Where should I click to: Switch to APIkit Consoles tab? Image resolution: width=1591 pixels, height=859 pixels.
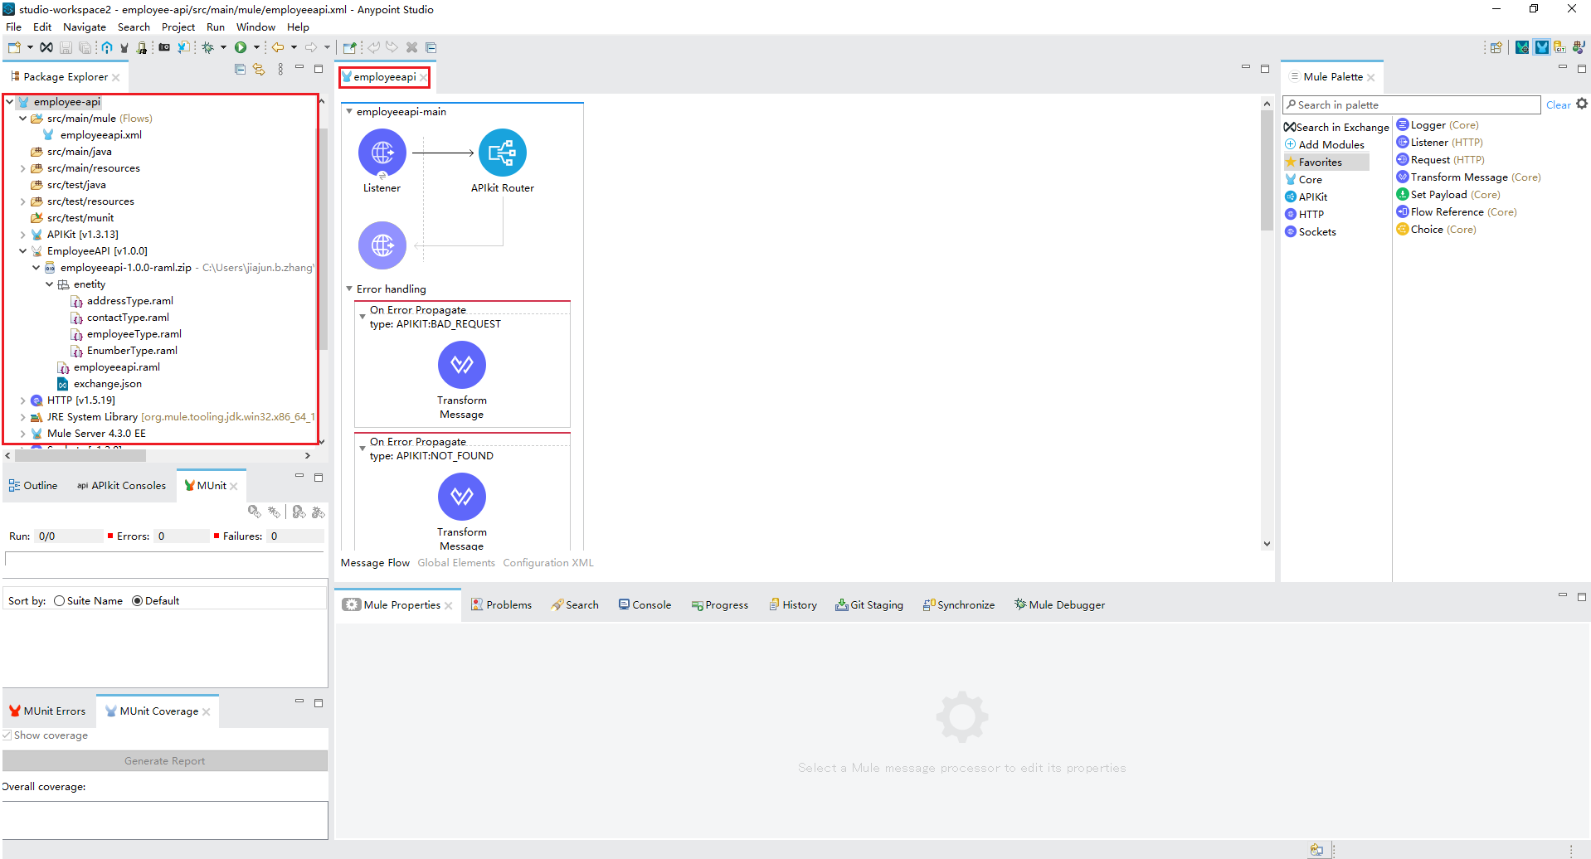121,486
